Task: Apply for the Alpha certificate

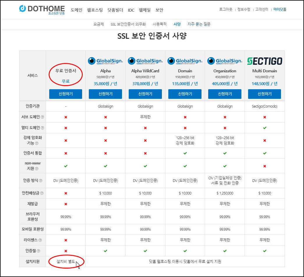Action: point(105,94)
